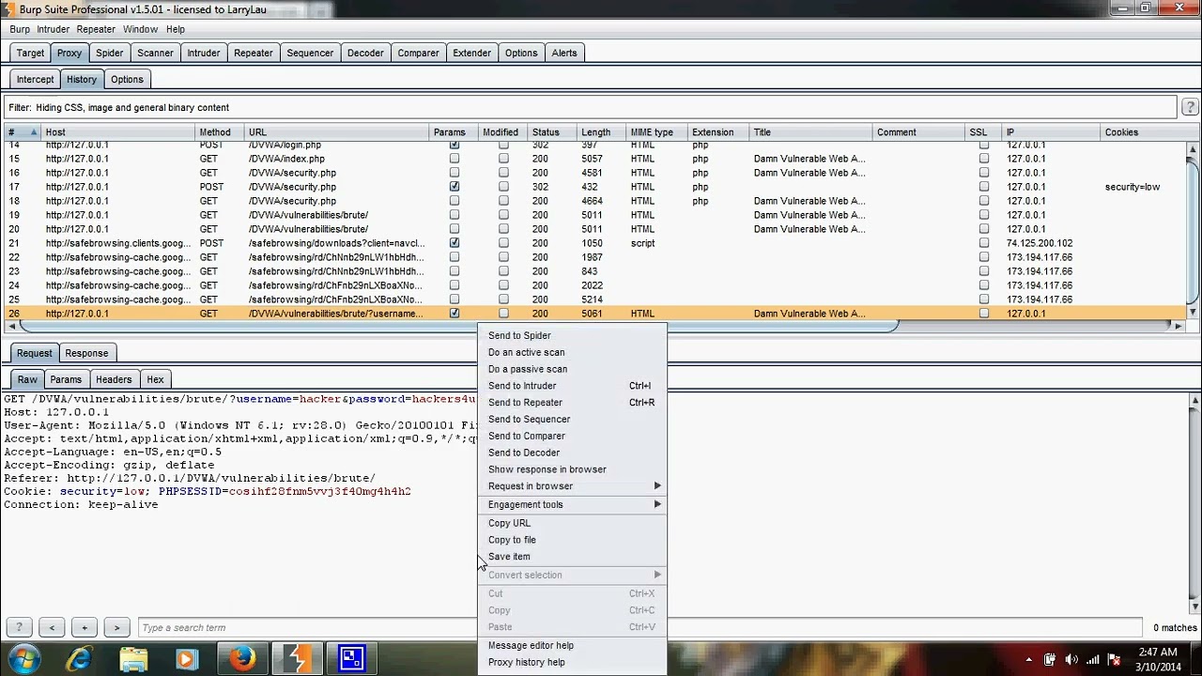Choose Save item from context menu
The image size is (1202, 676).
[x=573, y=557]
